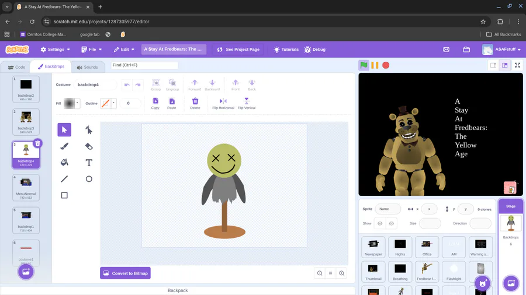Select the Line tool
The width and height of the screenshot is (526, 295).
pos(64,179)
